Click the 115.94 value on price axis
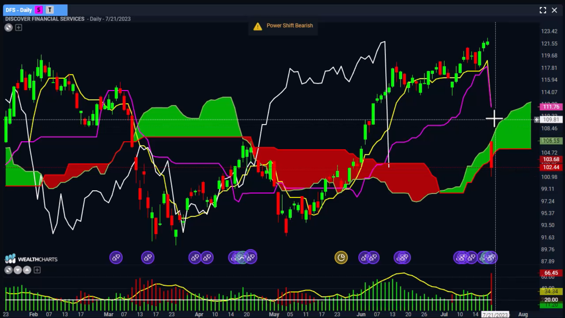The width and height of the screenshot is (565, 318). 549,80
